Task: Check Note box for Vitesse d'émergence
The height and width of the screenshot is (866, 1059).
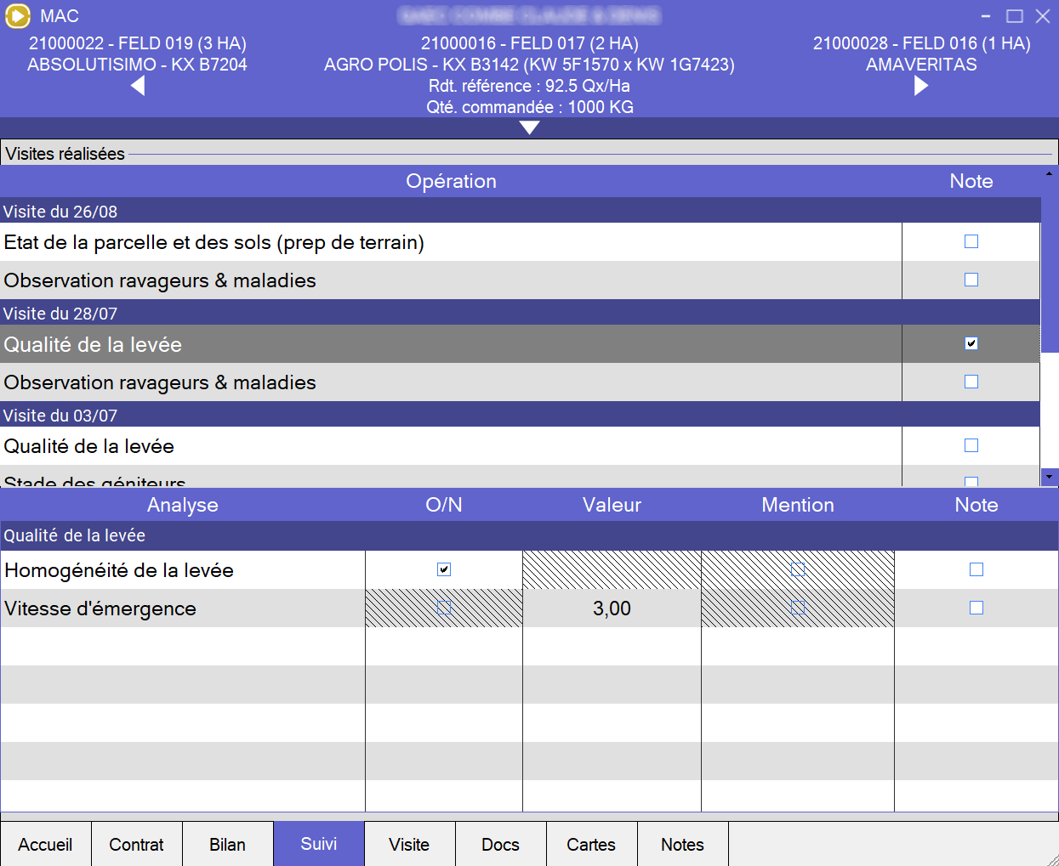Action: tap(976, 608)
